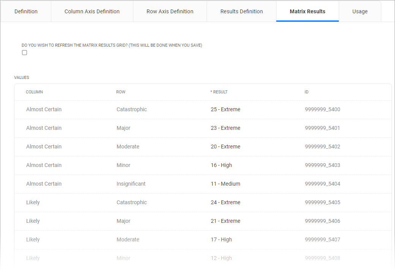Click the 17 - High result for Likely Moderate
The width and height of the screenshot is (395, 271).
point(221,239)
